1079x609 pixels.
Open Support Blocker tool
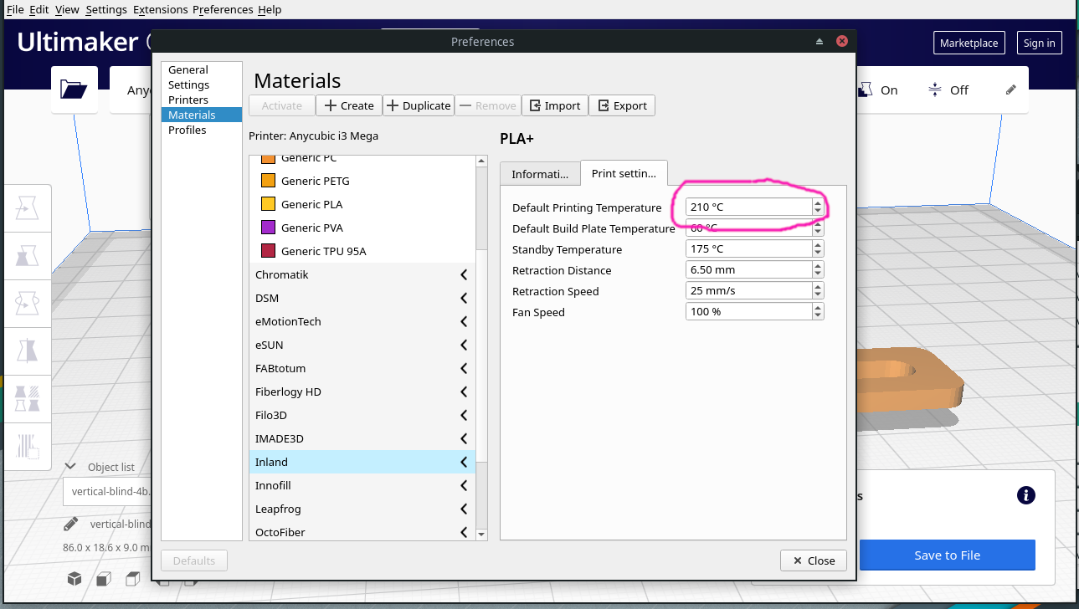28,446
